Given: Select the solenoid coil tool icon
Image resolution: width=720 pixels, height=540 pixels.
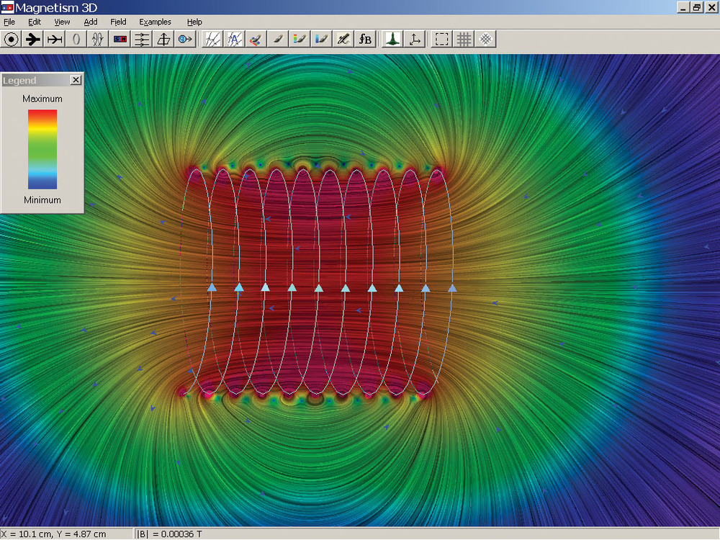Looking at the screenshot, I should coord(98,40).
